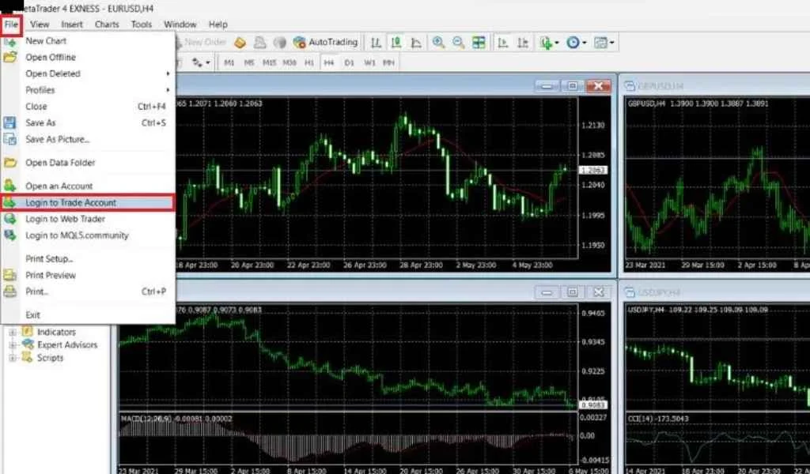Switch timeframe to D1
This screenshot has width=810, height=474.
point(349,62)
